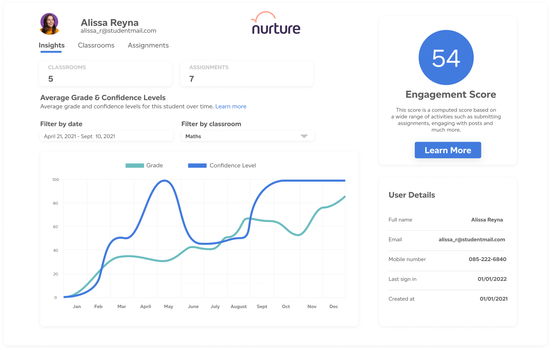551x350 pixels.
Task: Click the August label on chart axis
Action: tap(239, 306)
